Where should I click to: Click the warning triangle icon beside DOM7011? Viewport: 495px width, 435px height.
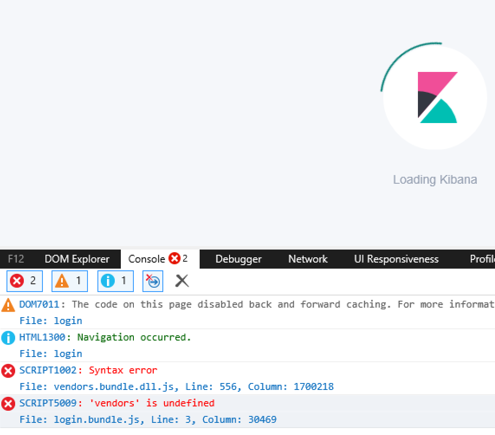click(x=8, y=305)
